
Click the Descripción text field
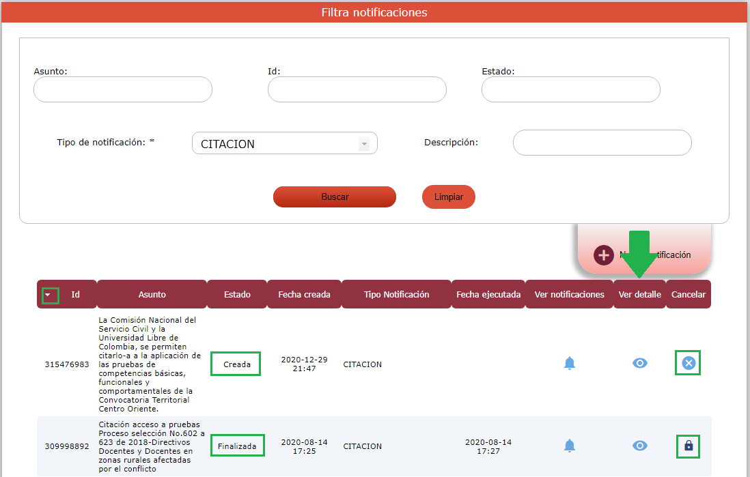pyautogui.click(x=602, y=143)
